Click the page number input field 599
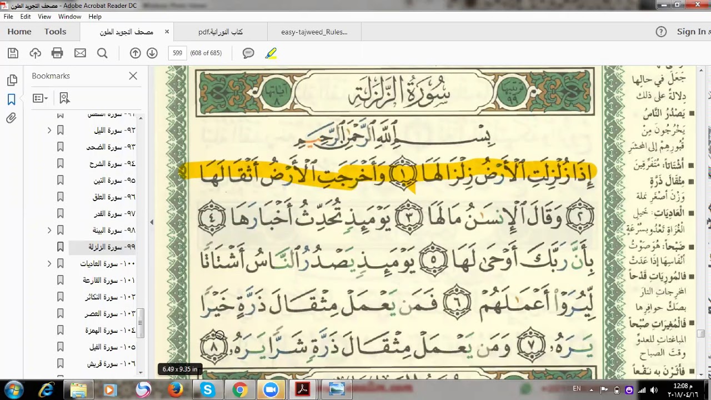Viewport: 711px width, 400px height. click(177, 53)
